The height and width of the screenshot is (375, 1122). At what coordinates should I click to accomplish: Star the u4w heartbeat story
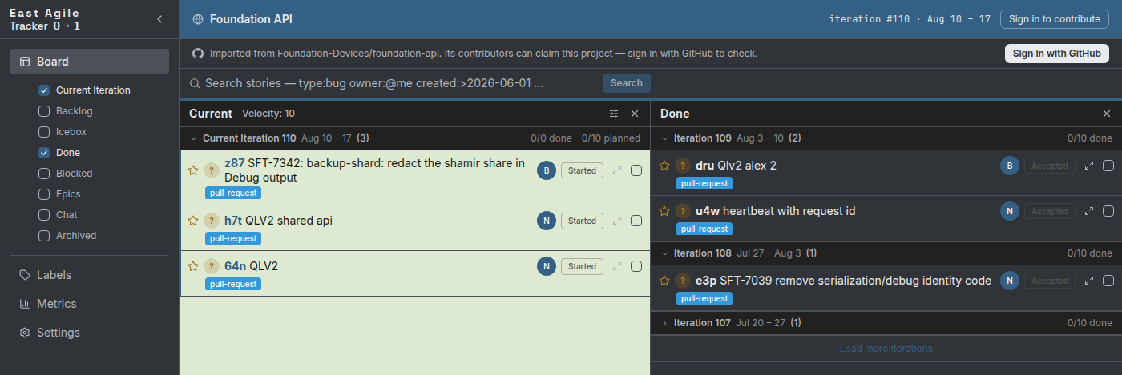pos(664,211)
